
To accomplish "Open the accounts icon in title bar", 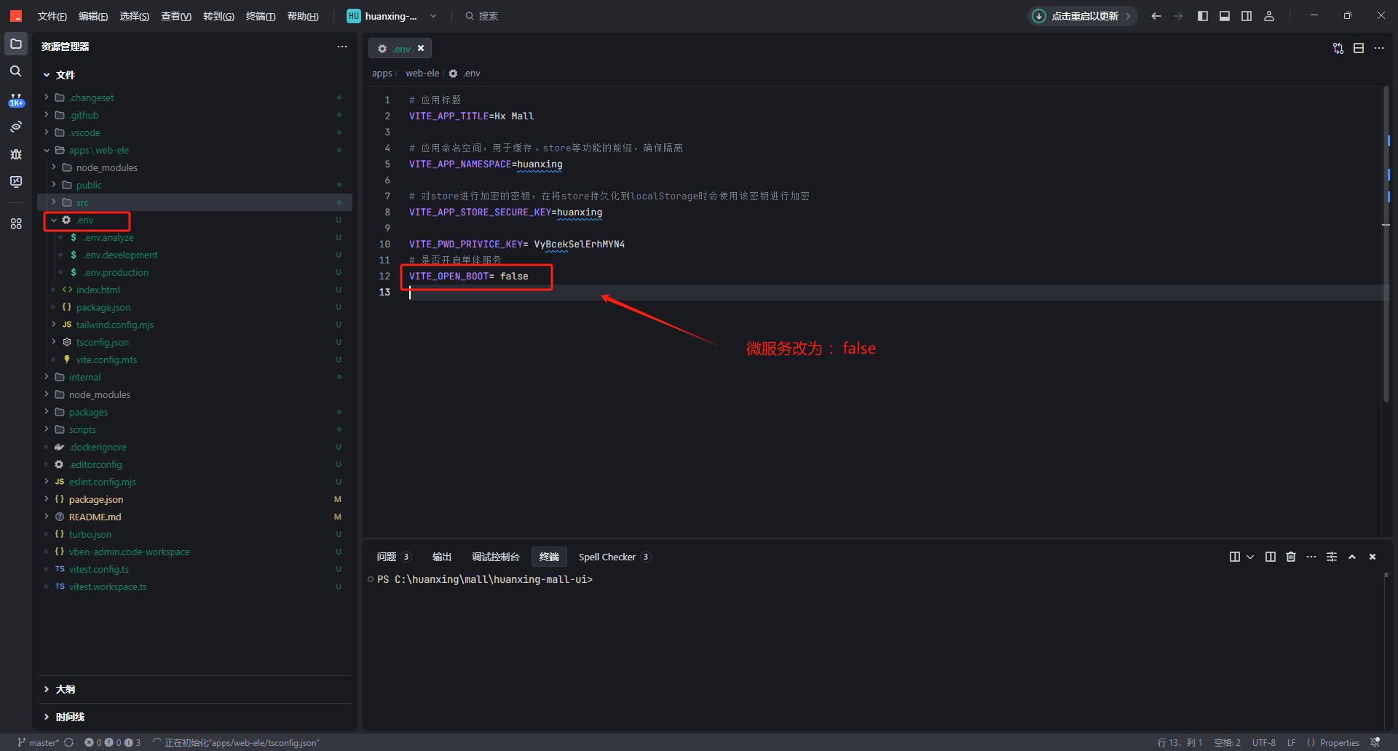I will (1268, 16).
